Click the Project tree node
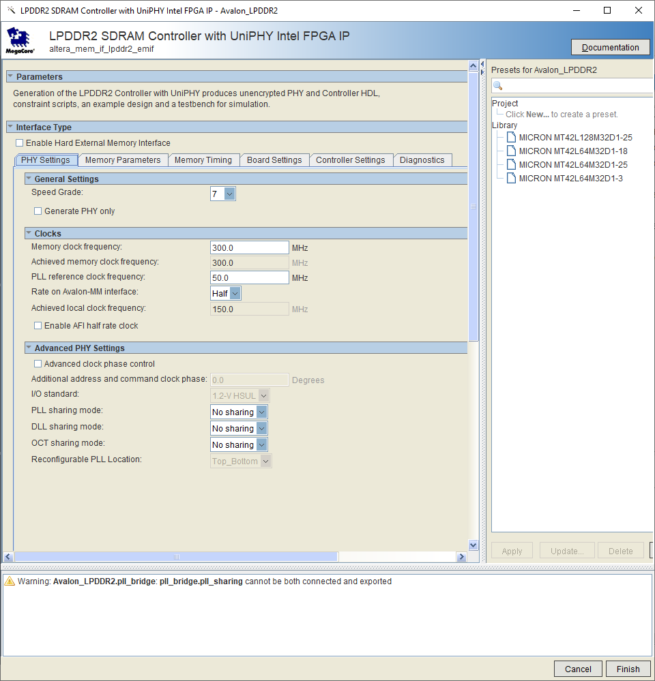This screenshot has width=655, height=681. (x=505, y=104)
